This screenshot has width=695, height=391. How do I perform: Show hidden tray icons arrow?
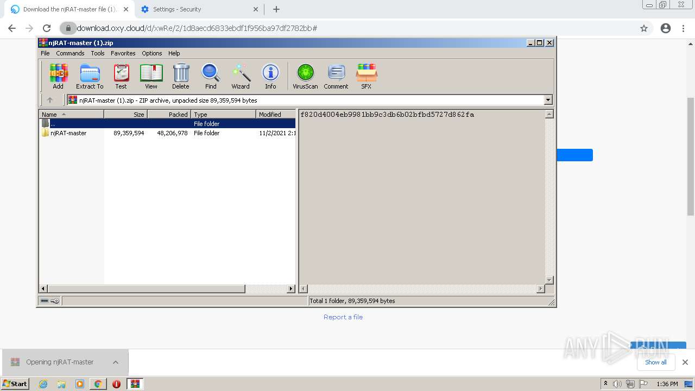(605, 384)
